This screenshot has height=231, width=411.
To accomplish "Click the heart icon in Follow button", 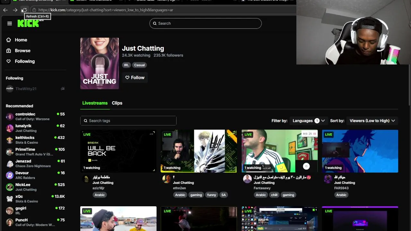I will pos(127,78).
